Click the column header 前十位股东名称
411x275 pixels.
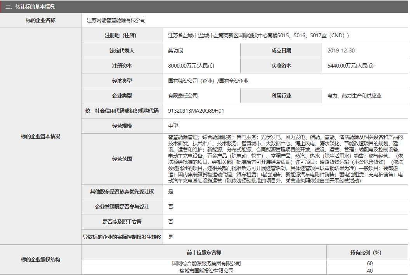point(205,252)
